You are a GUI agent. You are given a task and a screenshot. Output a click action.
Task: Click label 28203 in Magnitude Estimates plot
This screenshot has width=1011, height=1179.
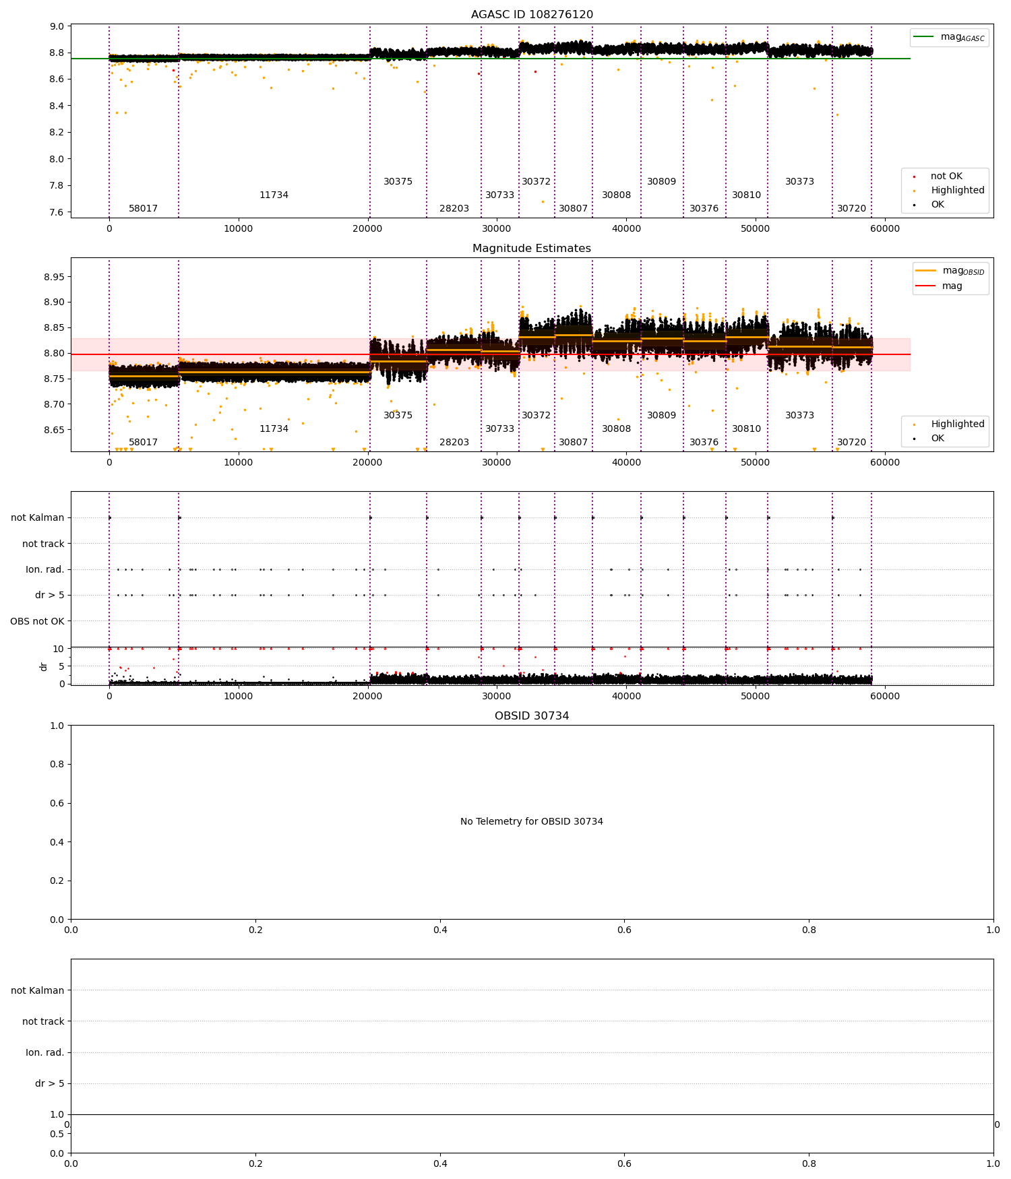pos(454,443)
